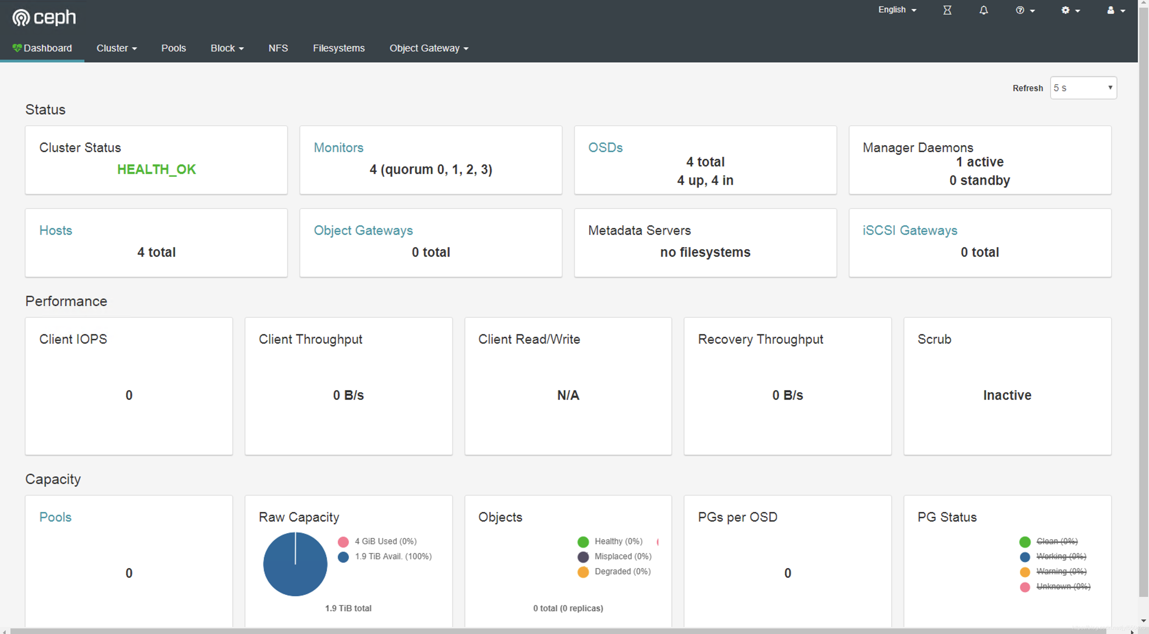Toggle the Clean PG status legend item
The image size is (1149, 634).
(1056, 541)
